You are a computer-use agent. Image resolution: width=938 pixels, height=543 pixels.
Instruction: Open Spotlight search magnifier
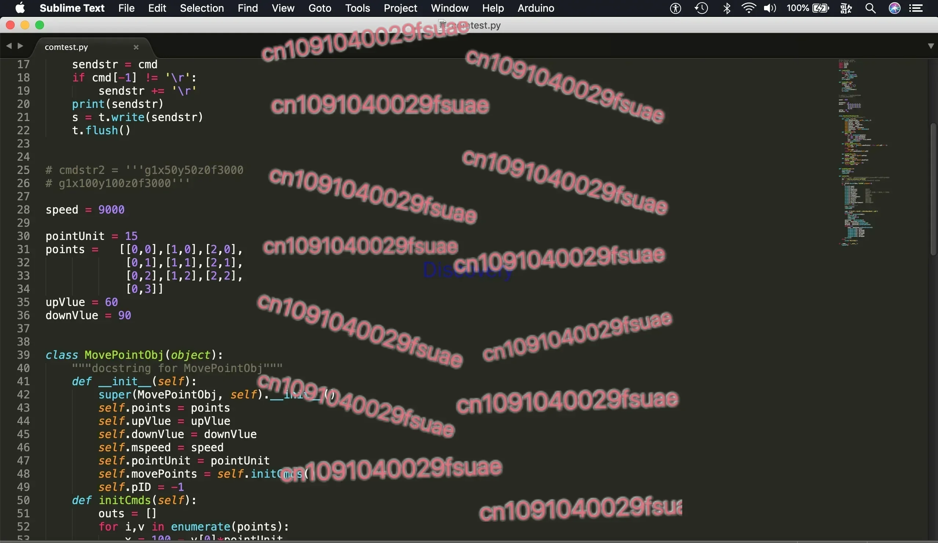[x=870, y=8]
